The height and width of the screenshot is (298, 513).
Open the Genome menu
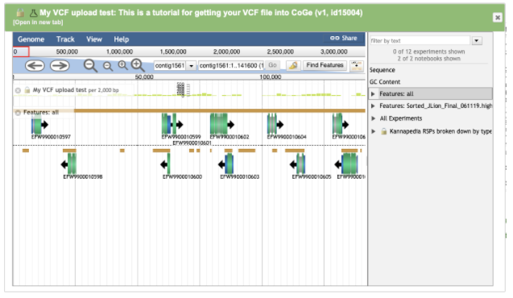pos(31,39)
